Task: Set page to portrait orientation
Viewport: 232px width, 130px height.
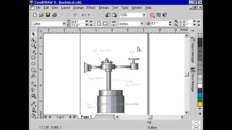Action: (99, 23)
